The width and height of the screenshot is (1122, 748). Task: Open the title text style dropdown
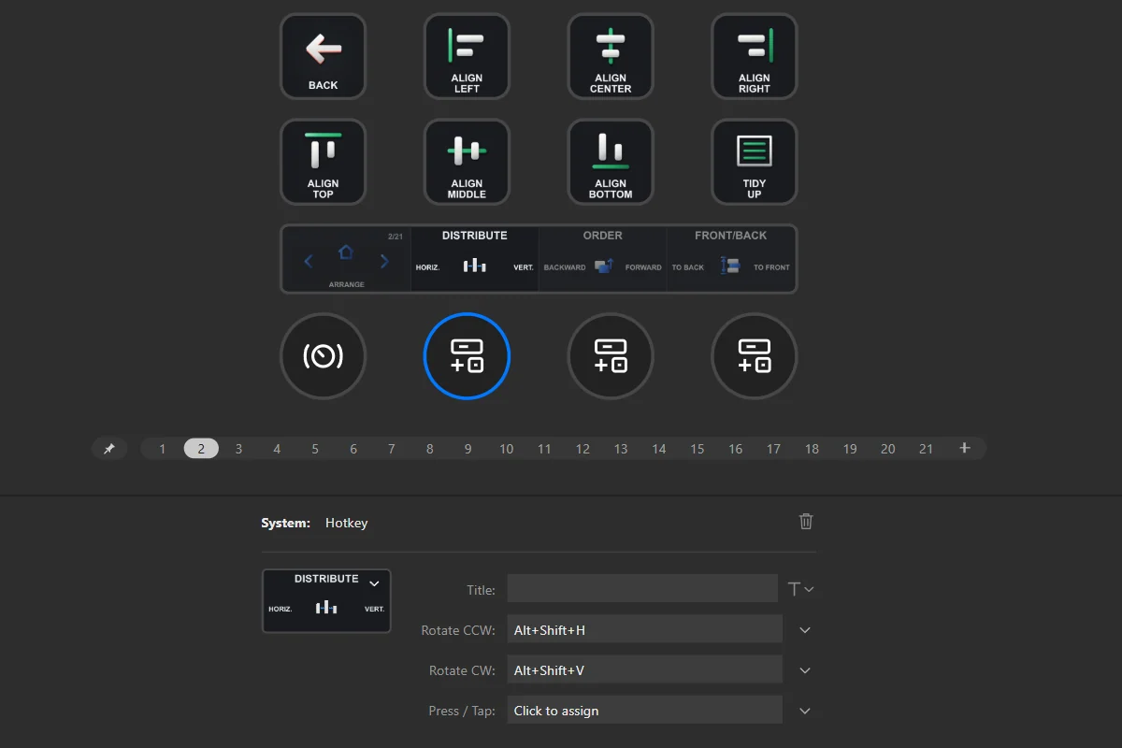tap(801, 589)
